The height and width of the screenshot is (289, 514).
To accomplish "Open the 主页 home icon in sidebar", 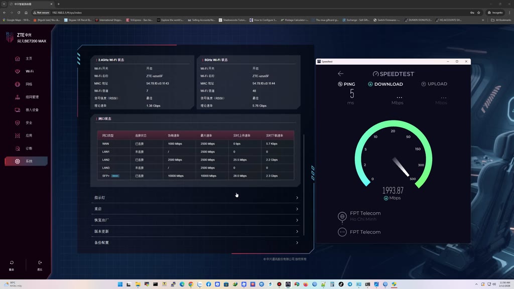I will pyautogui.click(x=18, y=59).
